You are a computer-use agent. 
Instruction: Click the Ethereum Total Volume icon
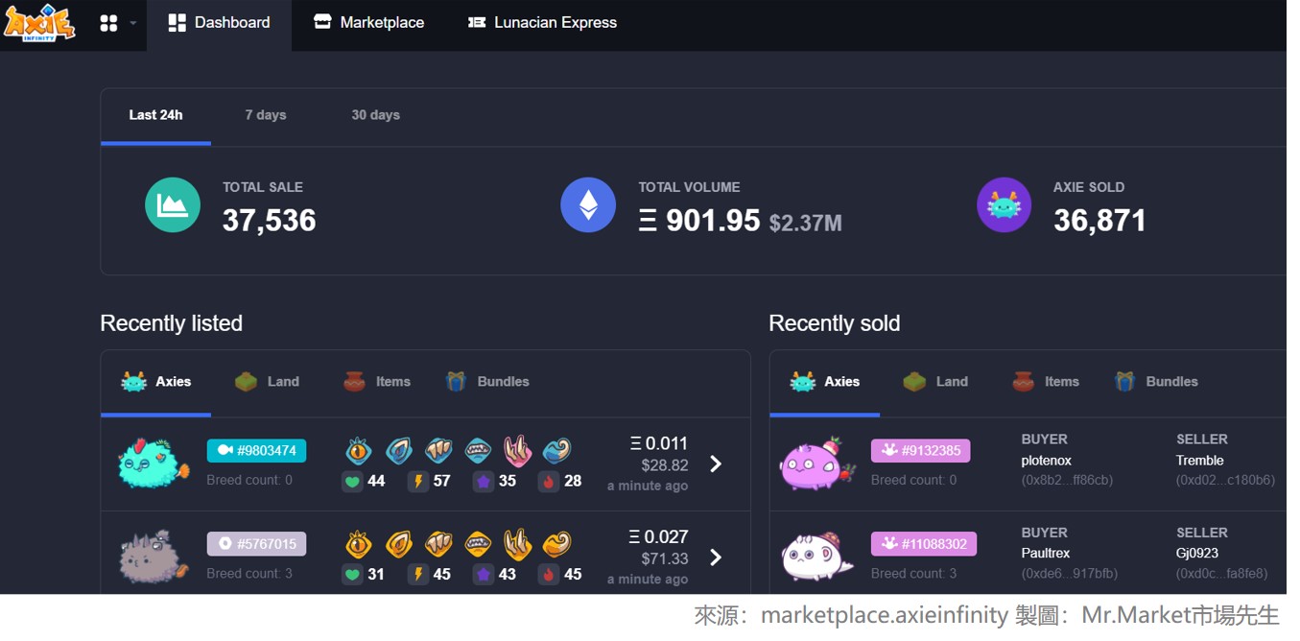(x=588, y=205)
